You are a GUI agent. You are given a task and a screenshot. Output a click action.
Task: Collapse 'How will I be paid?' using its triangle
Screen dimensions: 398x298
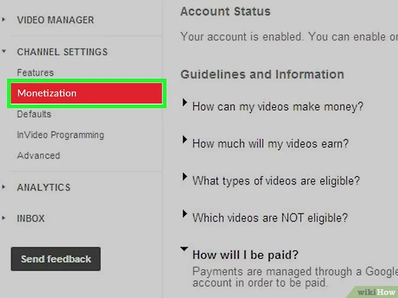point(185,249)
